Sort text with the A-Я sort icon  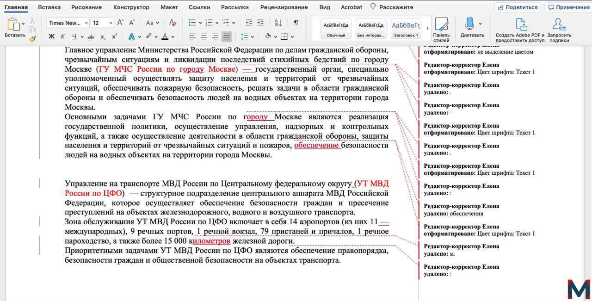278,23
